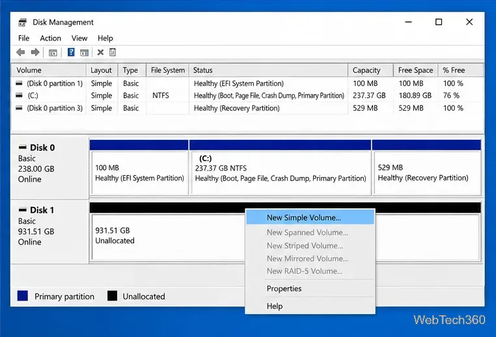
Task: Open the Action menu
Action: [x=50, y=38]
